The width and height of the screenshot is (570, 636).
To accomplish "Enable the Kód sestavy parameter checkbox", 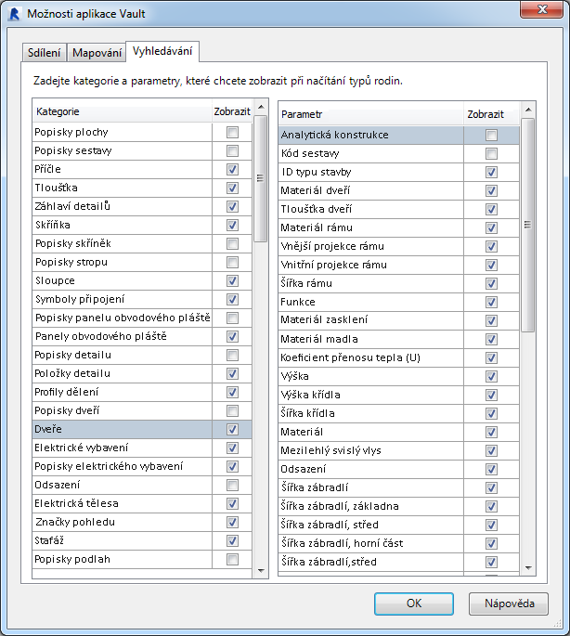I will pos(491,154).
